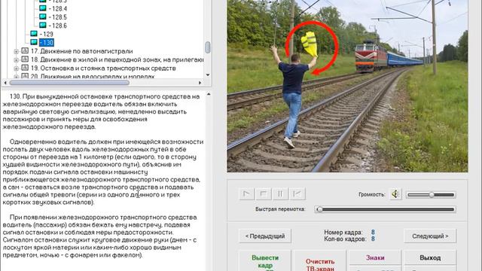The width and height of the screenshot is (482, 271).
Task: Mute sound with the speaker icon
Action: click(x=395, y=194)
